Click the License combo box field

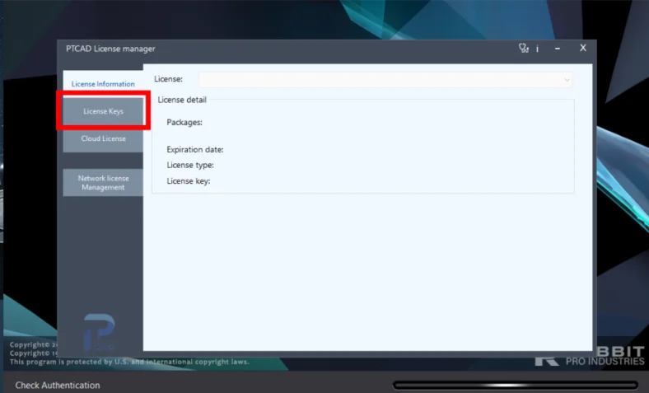(385, 80)
